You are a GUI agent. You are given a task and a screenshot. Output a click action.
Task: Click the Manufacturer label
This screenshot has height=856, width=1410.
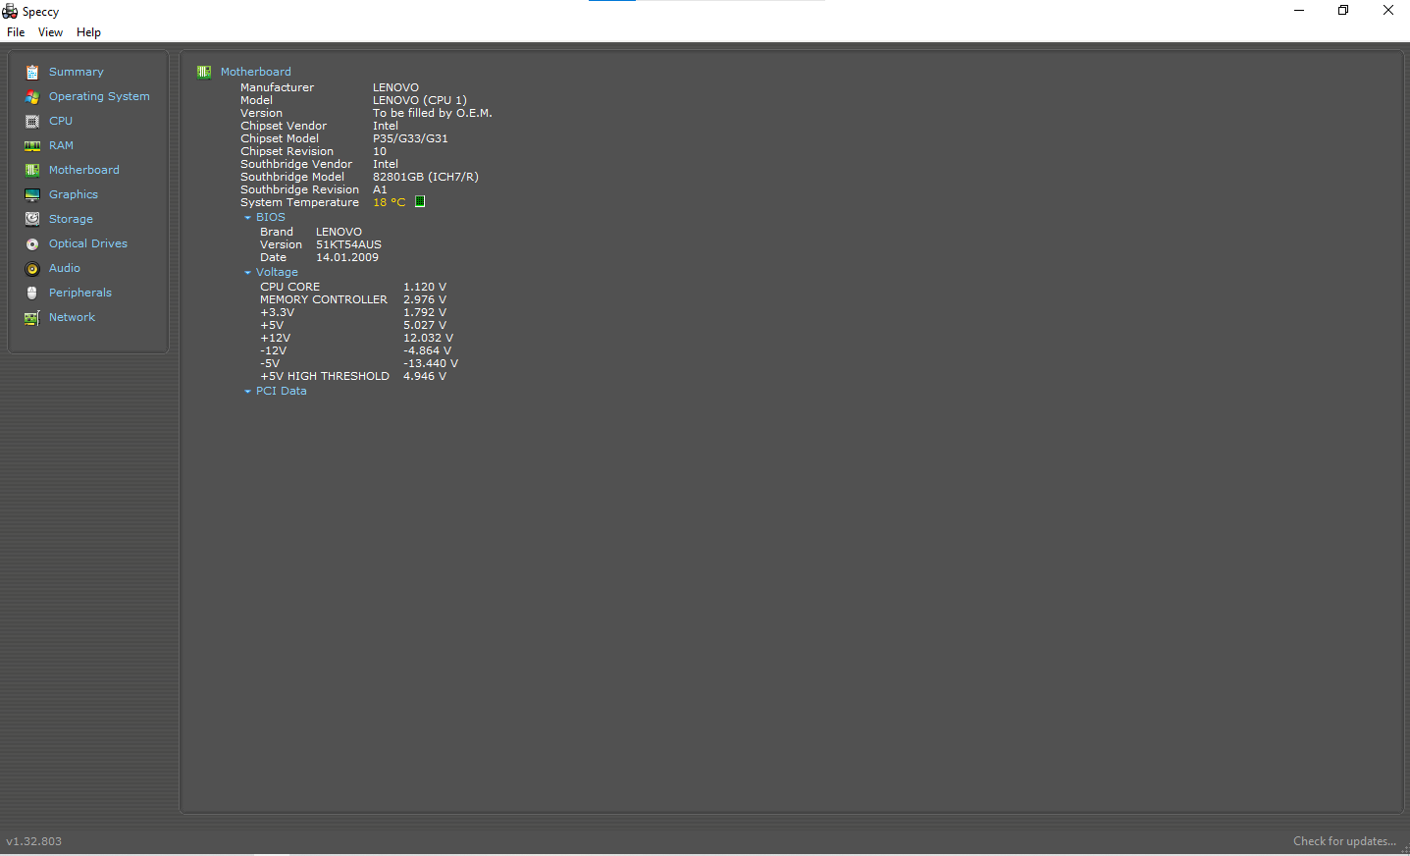click(x=278, y=87)
